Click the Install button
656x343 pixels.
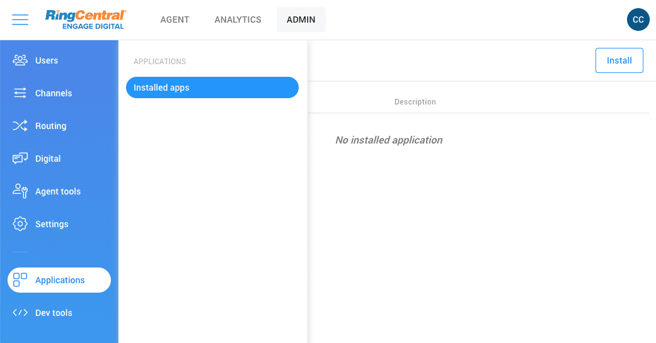pyautogui.click(x=619, y=60)
